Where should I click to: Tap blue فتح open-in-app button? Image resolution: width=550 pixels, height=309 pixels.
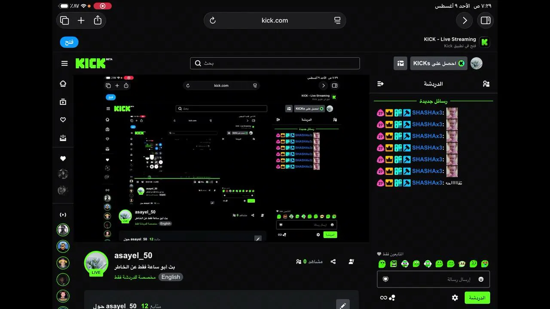[x=69, y=42]
